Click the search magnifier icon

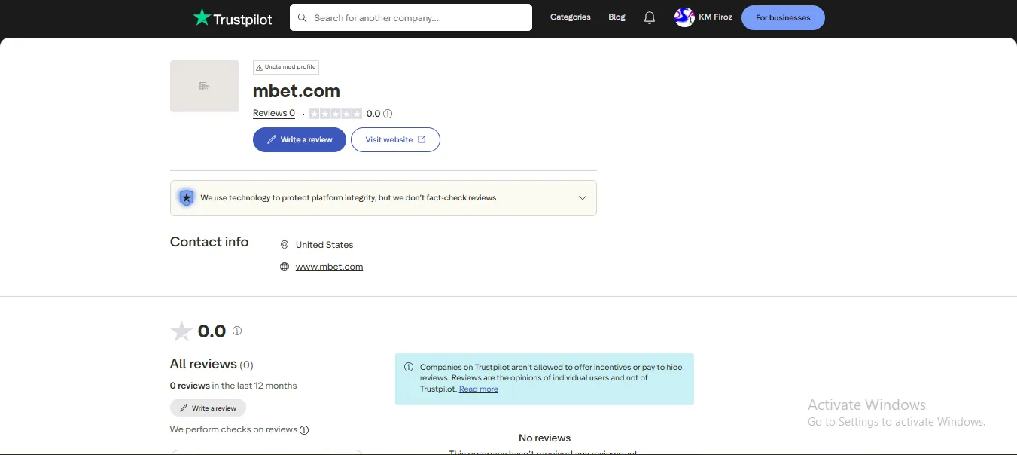(303, 17)
